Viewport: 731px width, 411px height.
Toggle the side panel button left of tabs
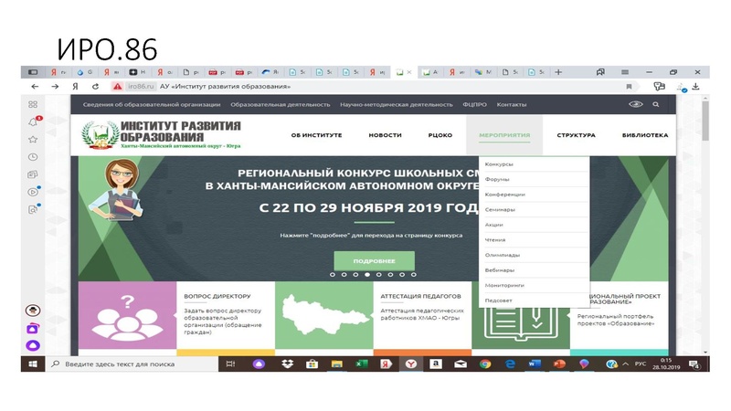point(33,72)
